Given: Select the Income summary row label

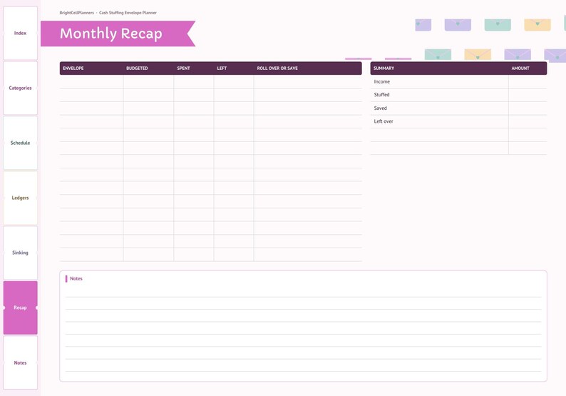Looking at the screenshot, I should pos(382,81).
